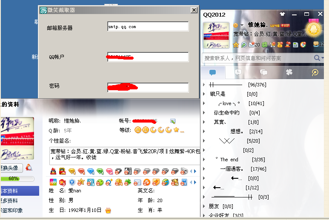Screen dimensions: 329x220
Task: Click the edit icon beside the account number
Action: (x=173, y=121)
